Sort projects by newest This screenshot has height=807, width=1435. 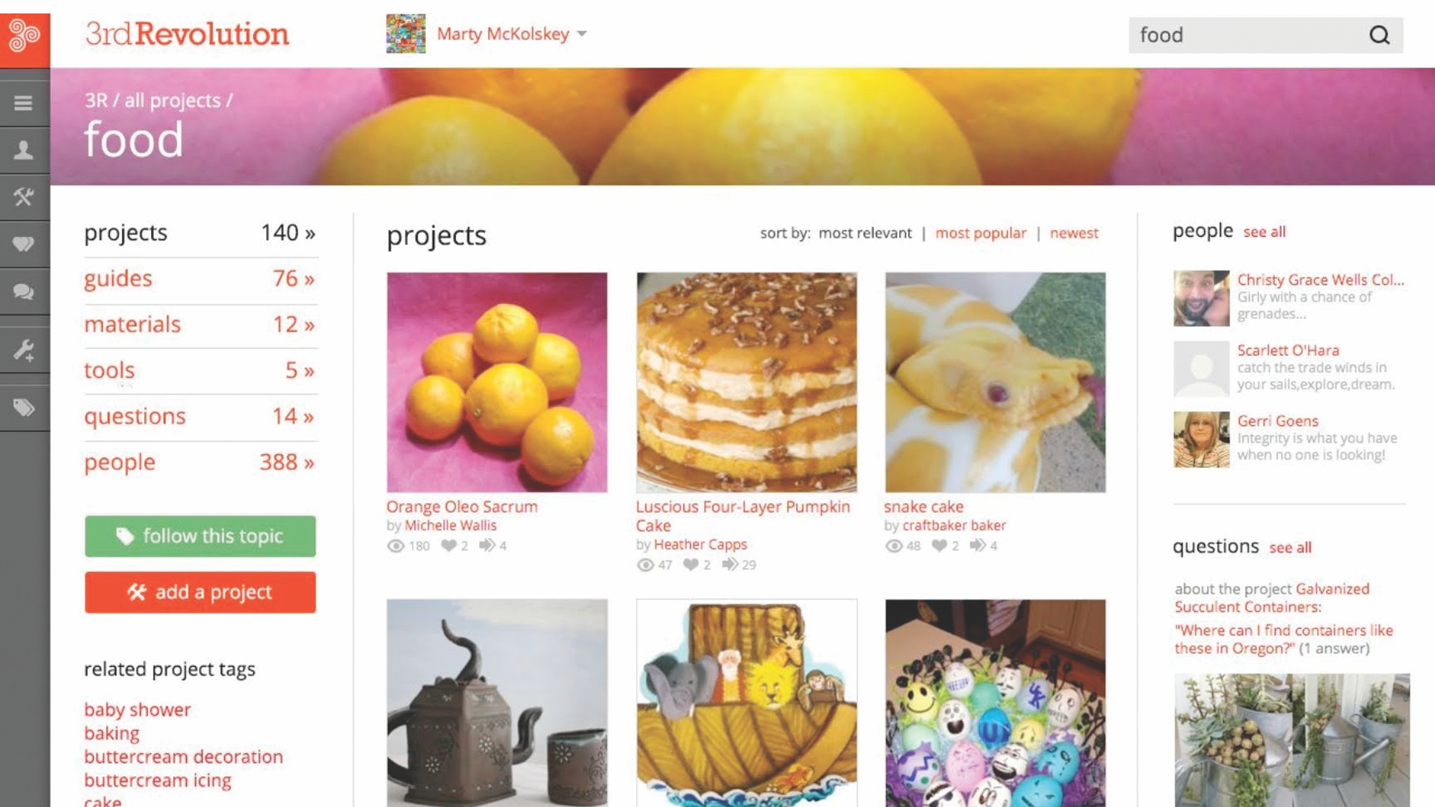click(1074, 233)
